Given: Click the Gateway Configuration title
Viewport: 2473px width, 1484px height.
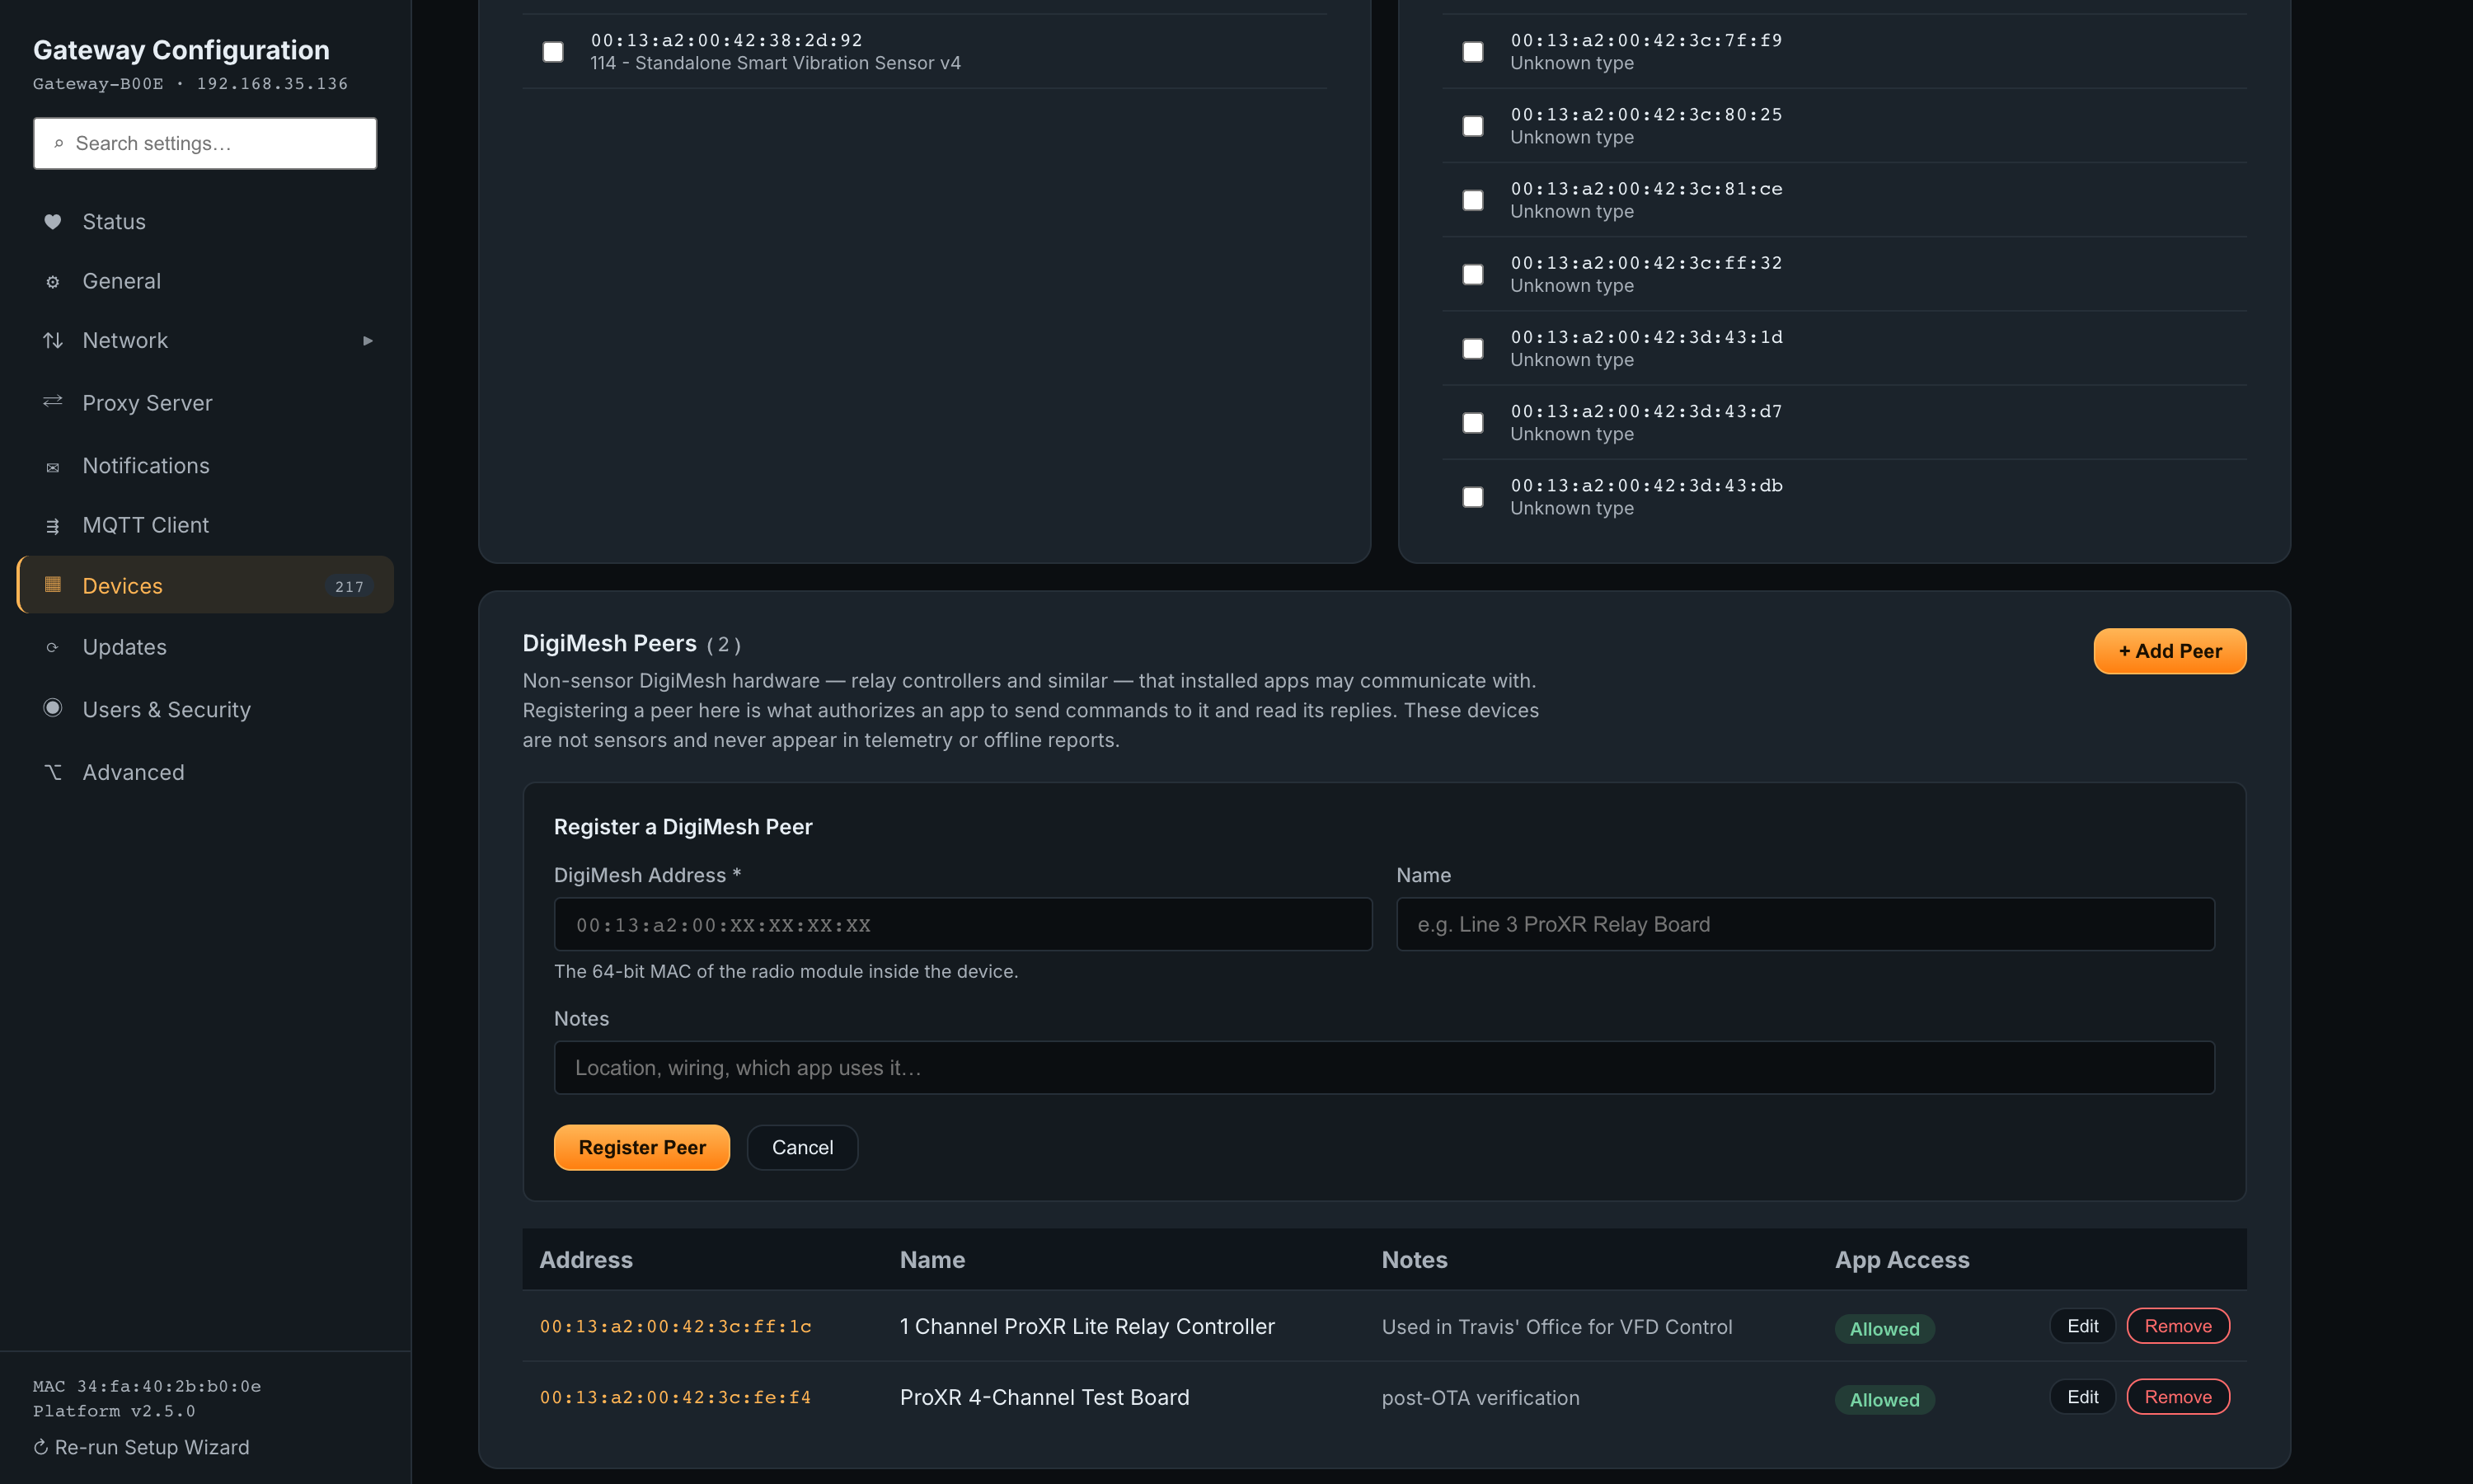Looking at the screenshot, I should click(x=181, y=50).
